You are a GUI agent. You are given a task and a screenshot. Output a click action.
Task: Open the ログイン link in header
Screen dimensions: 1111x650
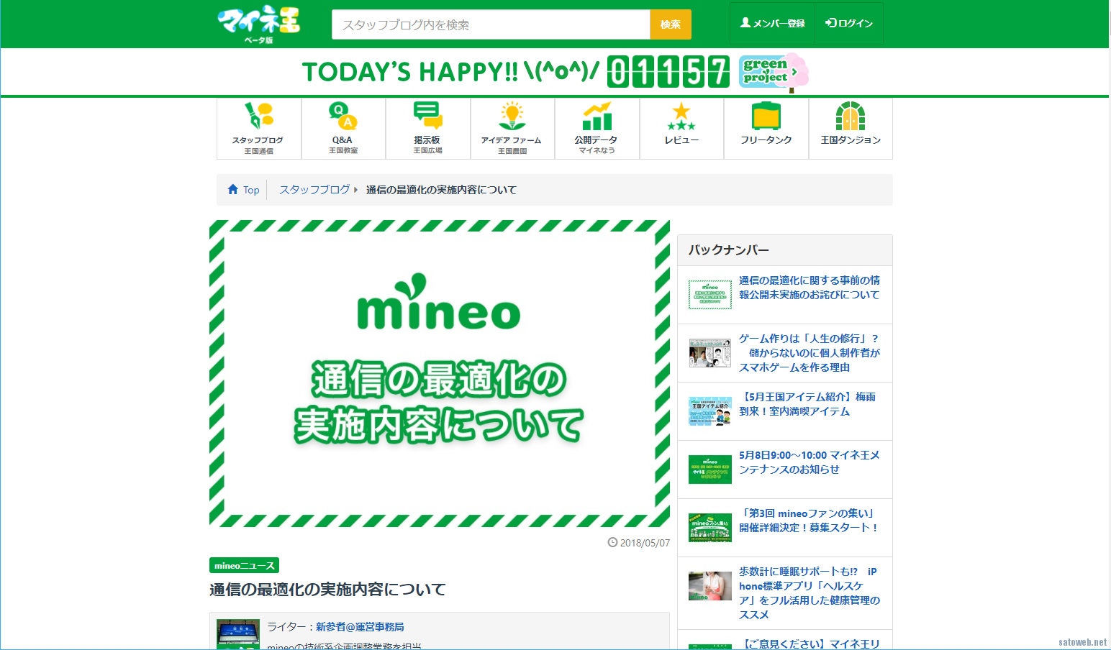pos(849,24)
